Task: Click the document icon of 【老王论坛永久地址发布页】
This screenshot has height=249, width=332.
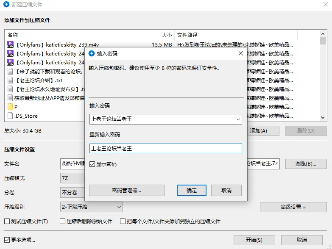Action: click(10, 89)
